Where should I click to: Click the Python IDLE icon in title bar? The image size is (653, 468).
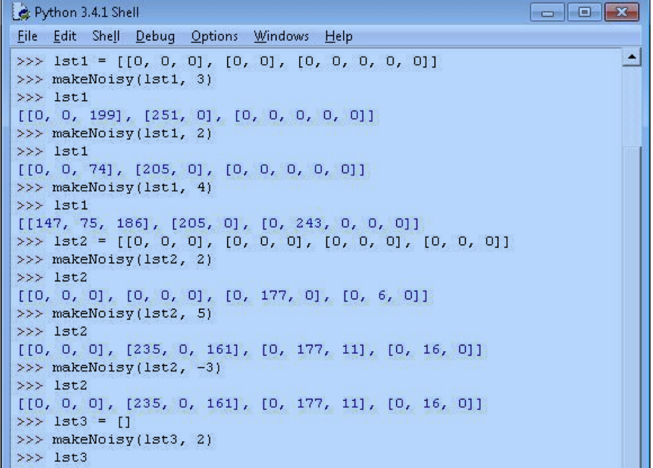pos(23,13)
